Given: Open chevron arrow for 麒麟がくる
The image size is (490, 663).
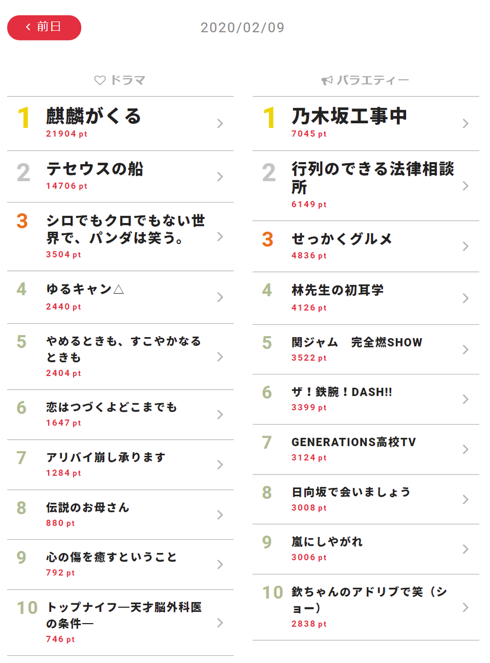Looking at the screenshot, I should (220, 123).
